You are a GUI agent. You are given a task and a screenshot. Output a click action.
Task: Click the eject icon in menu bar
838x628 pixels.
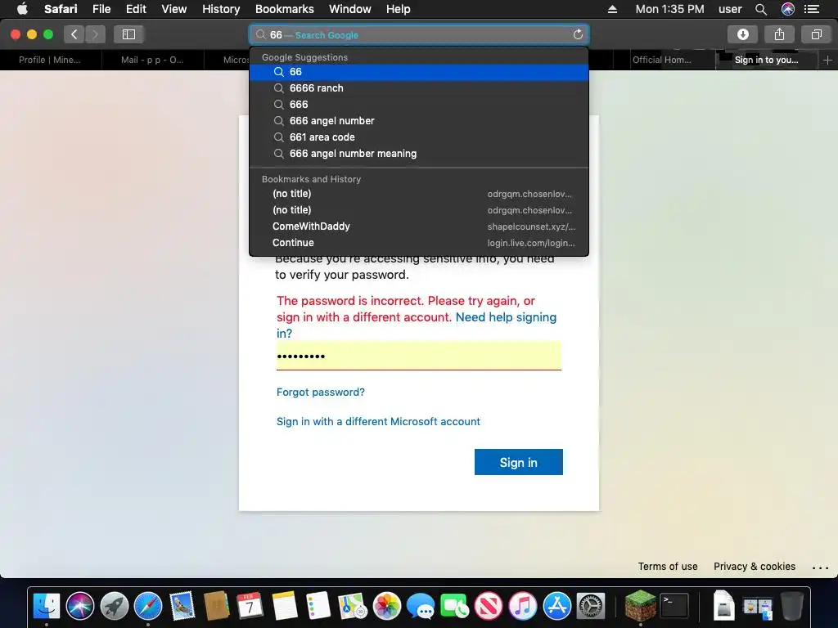(x=612, y=9)
